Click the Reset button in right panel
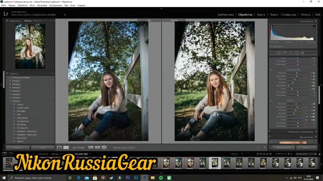The height and width of the screenshot is (181, 323). (306, 147)
